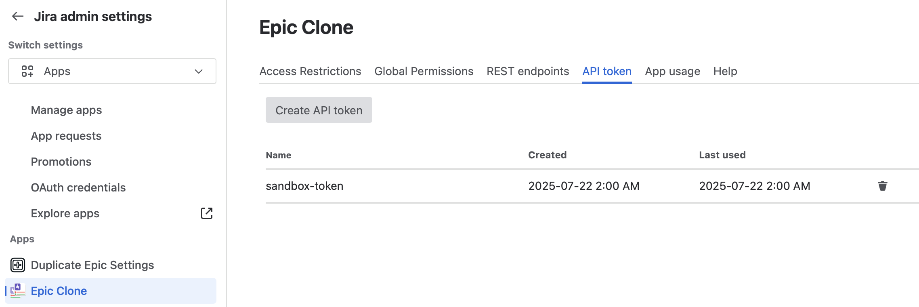
Task: Expand the Switch settings dropdown chevron
Action: [x=198, y=71]
